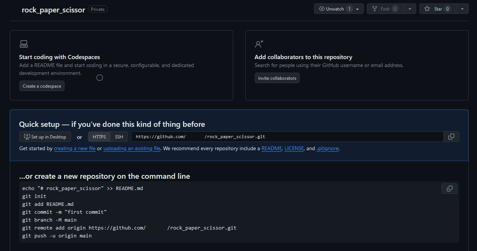Click the git commit first commit line
The image size is (477, 251).
65,212
